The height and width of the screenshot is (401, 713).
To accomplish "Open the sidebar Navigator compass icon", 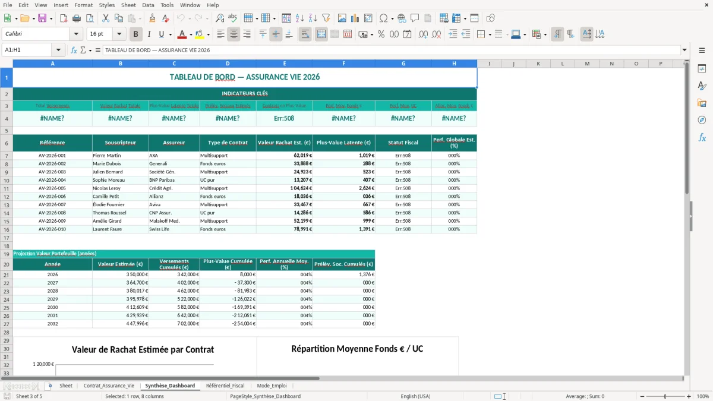I will pyautogui.click(x=702, y=120).
